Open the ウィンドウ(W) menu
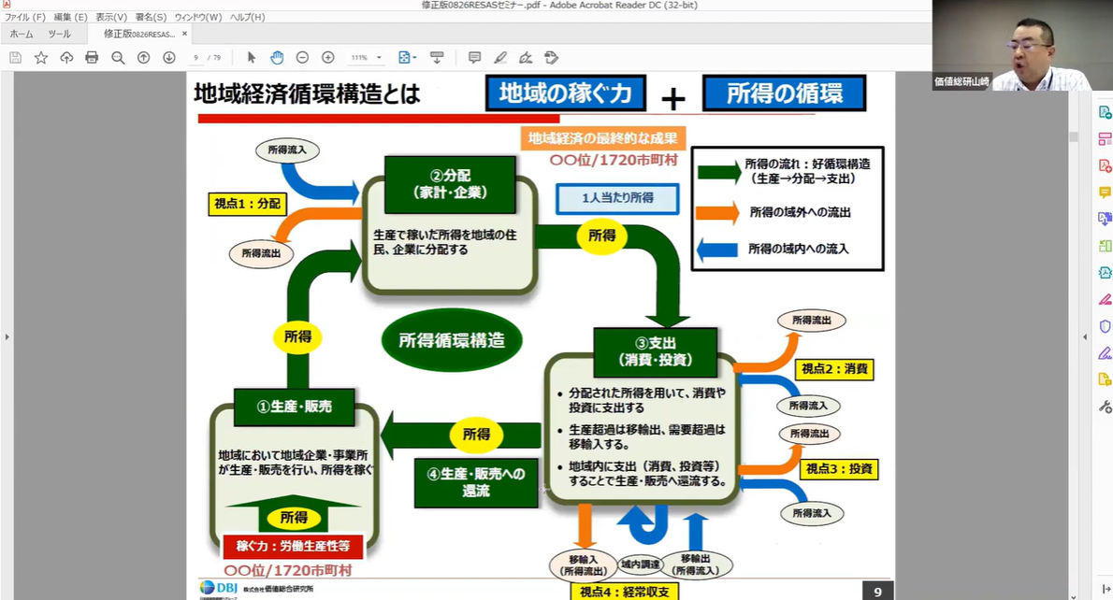This screenshot has height=600, width=1113. coord(198,17)
